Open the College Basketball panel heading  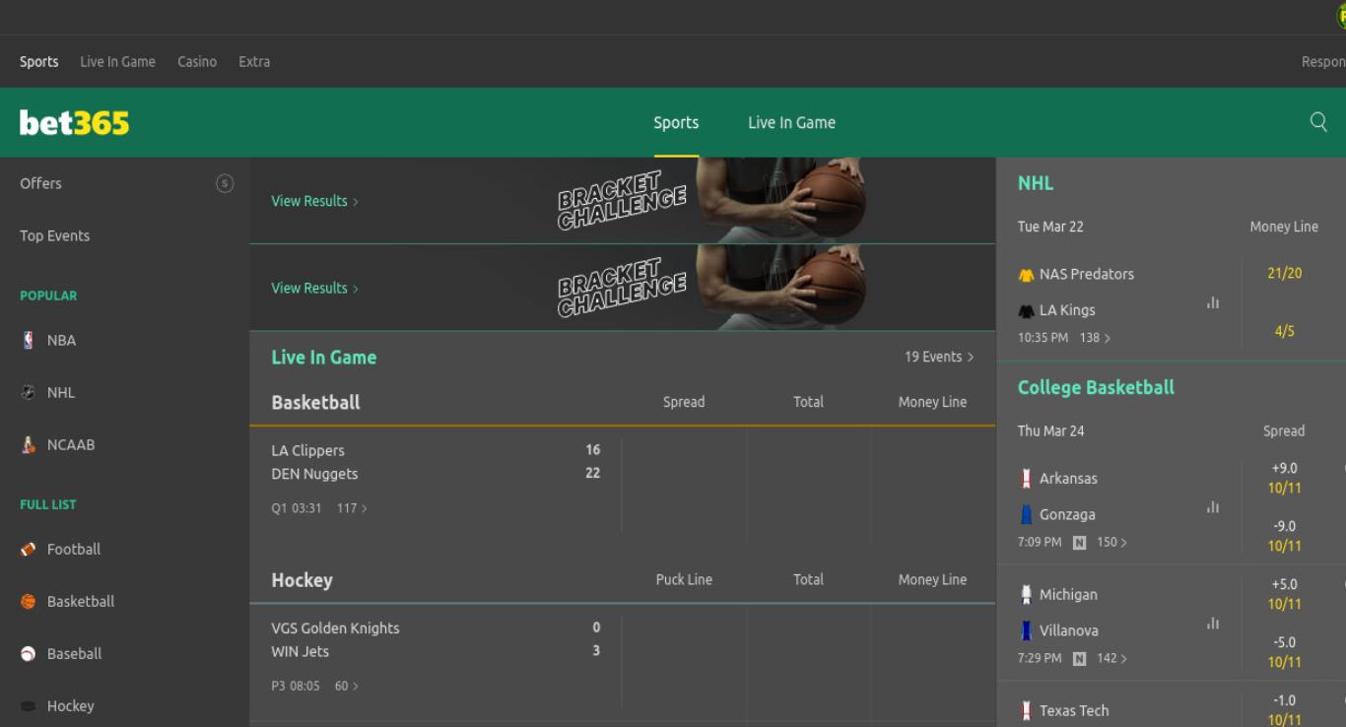[x=1096, y=387]
